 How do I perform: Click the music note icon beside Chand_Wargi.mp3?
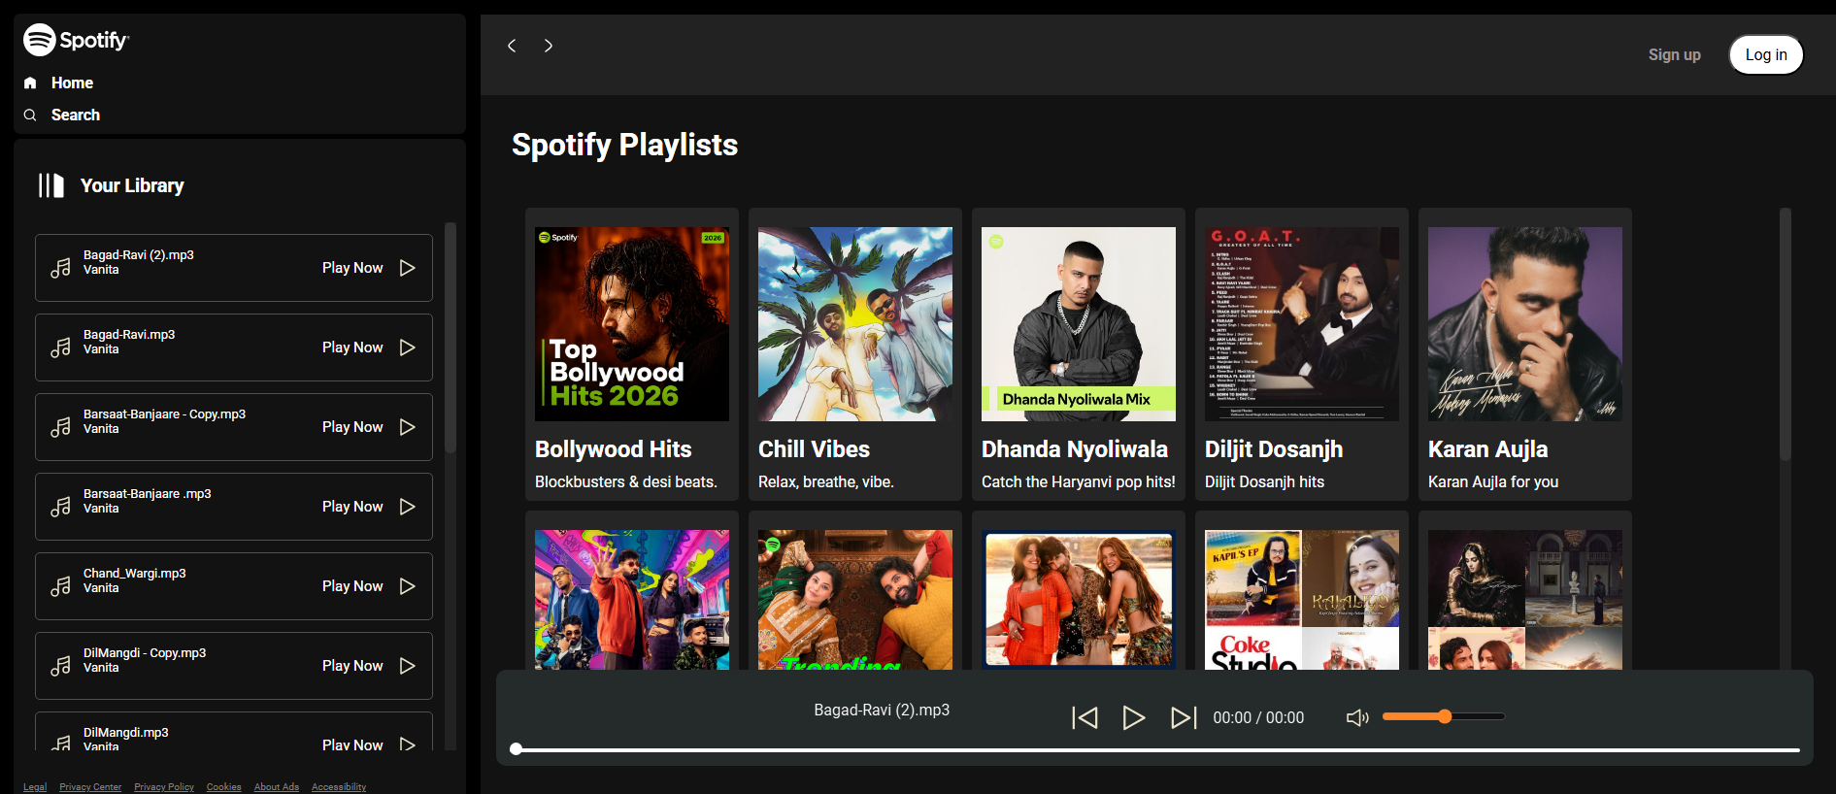60,586
